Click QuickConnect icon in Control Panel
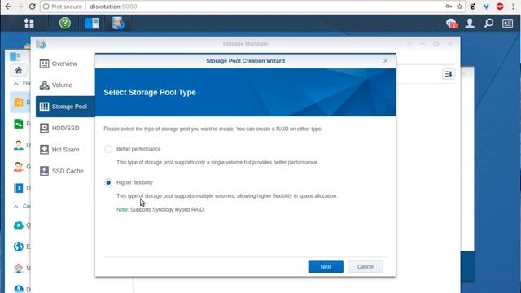 [19, 225]
